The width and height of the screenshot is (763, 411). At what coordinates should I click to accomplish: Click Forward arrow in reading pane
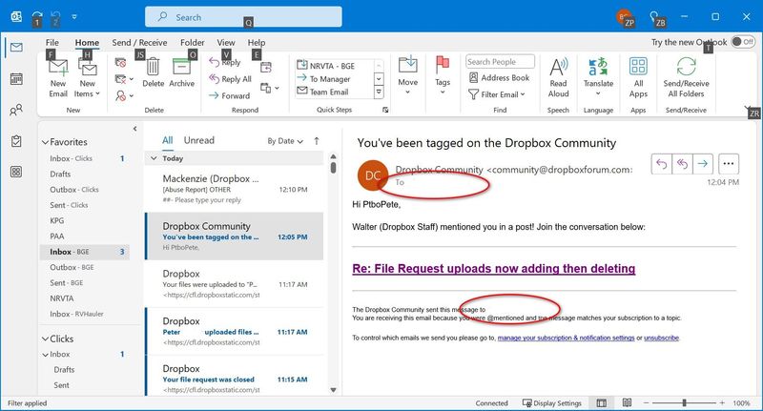[703, 164]
